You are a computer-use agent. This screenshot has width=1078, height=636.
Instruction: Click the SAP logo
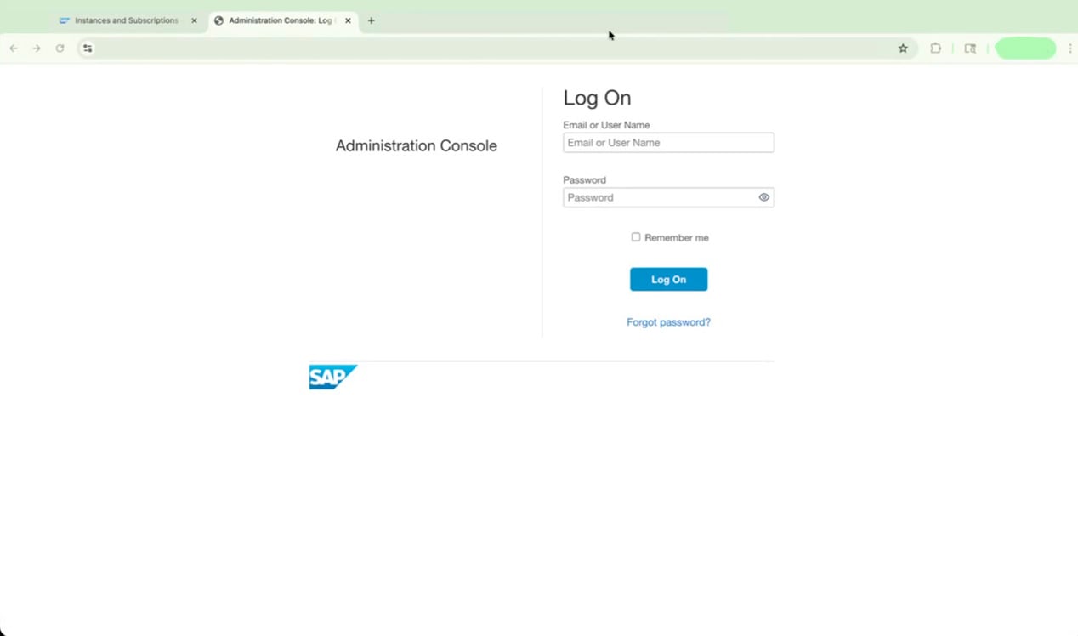[332, 377]
